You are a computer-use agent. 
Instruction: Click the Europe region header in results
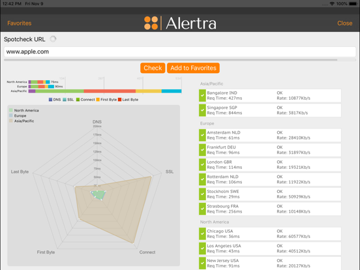coord(207,123)
